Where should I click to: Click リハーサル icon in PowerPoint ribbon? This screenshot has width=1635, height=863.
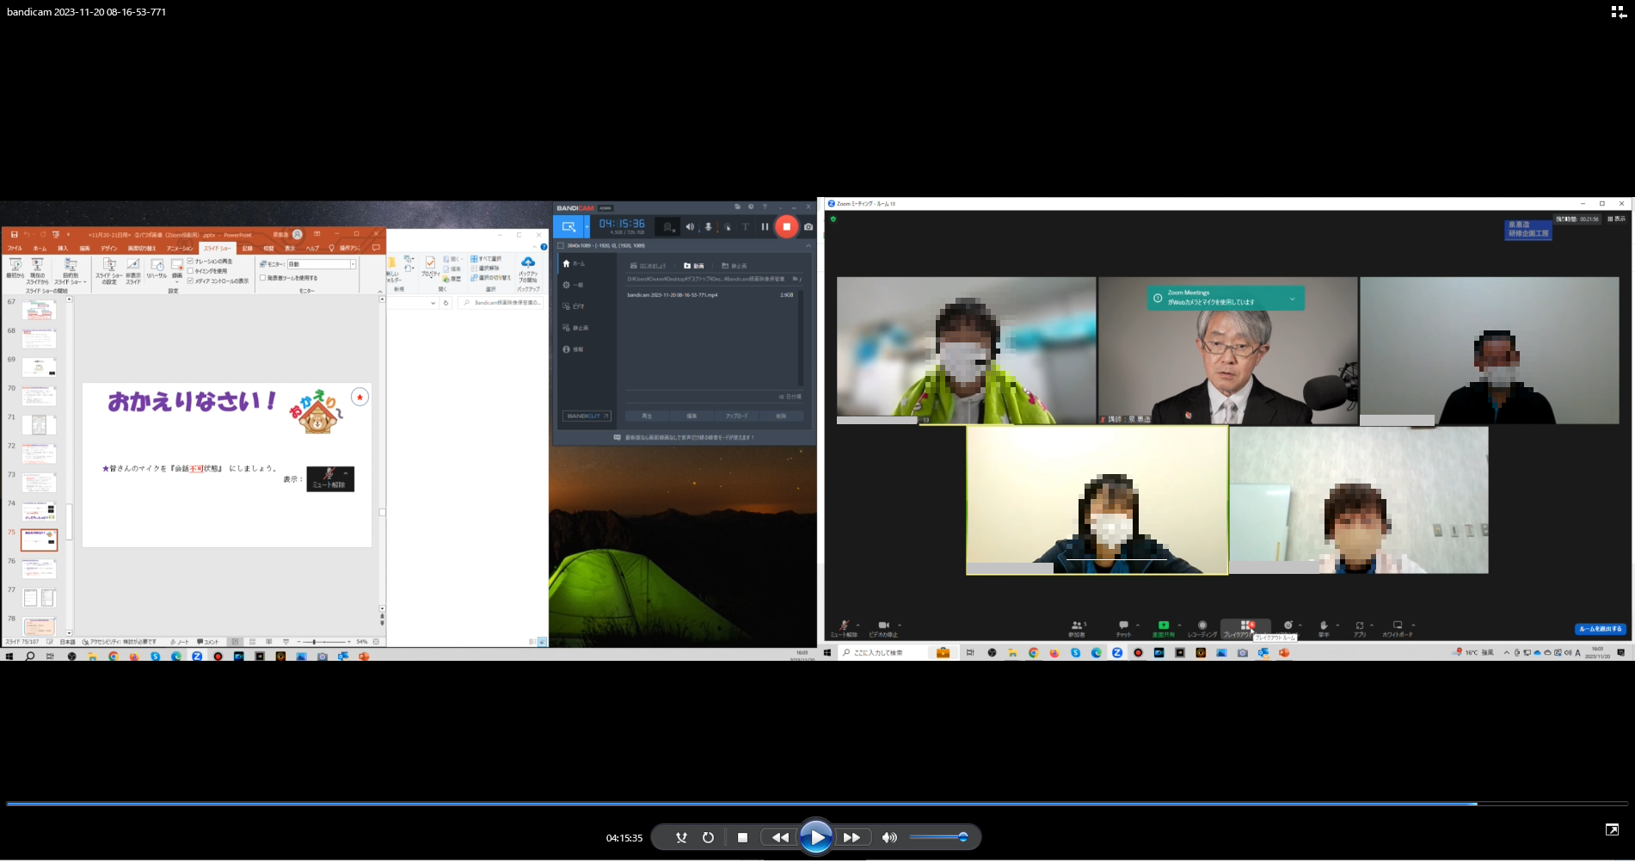tap(157, 268)
